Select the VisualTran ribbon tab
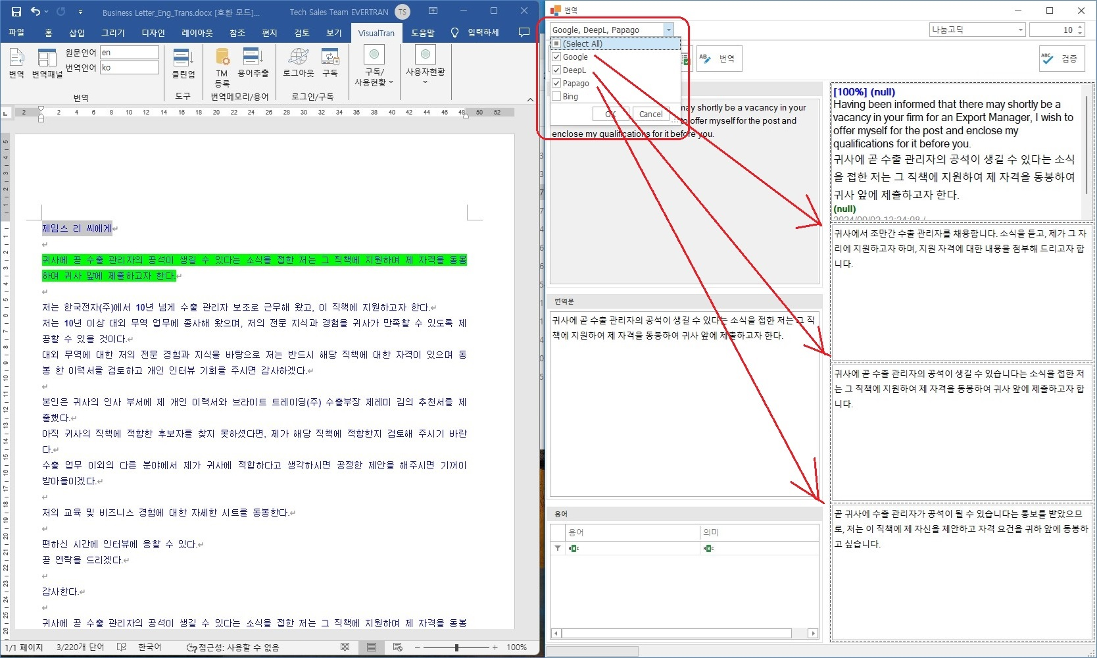The image size is (1097, 658). pyautogui.click(x=376, y=33)
